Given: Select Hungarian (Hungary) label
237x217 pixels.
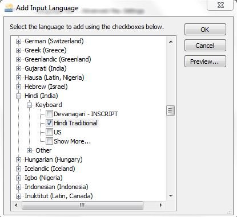Looking at the screenshot, I should [x=54, y=159].
